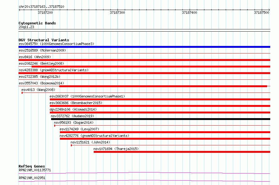Click the right arrow of the ruler

269,10
